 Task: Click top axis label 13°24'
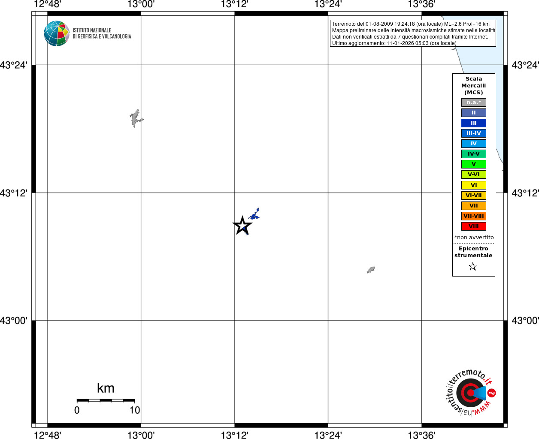[328, 4]
